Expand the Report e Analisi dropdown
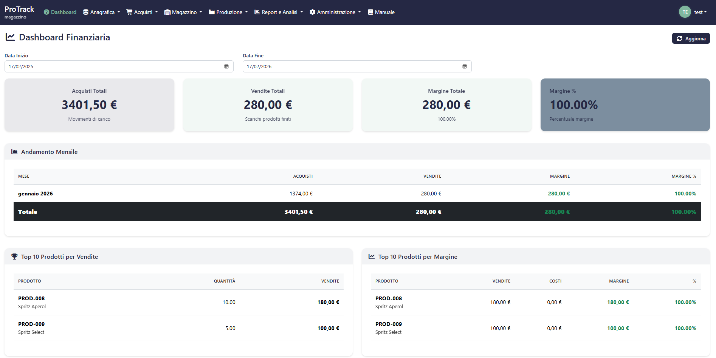Image resolution: width=716 pixels, height=358 pixels. click(278, 12)
